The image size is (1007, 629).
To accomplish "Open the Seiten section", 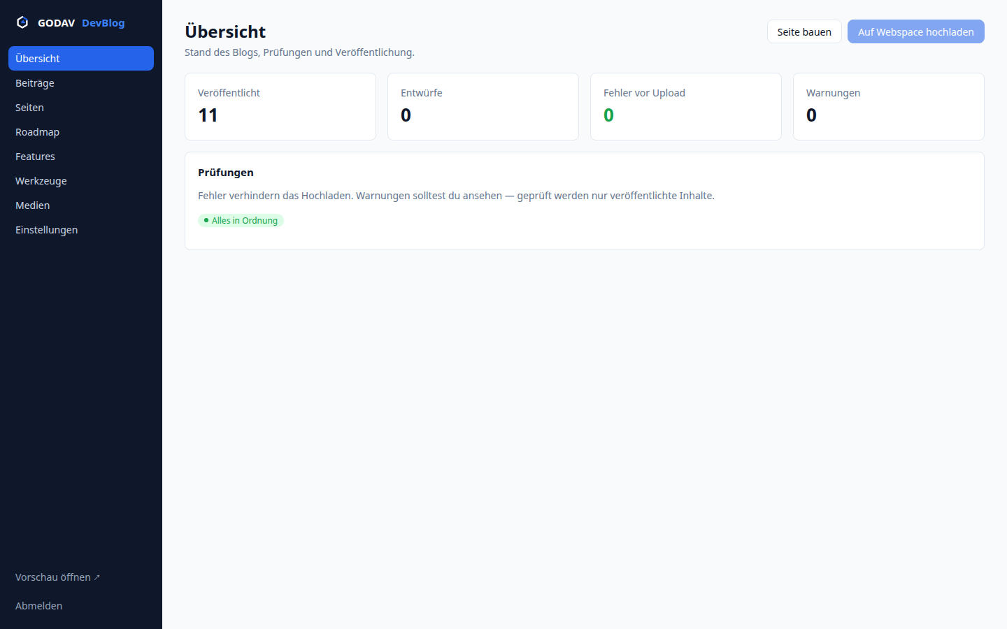I will [81, 108].
